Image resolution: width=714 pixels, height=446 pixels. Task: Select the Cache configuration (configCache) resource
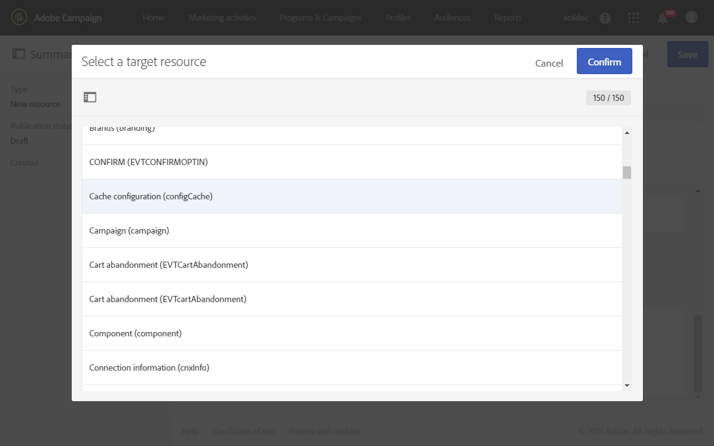pyautogui.click(x=151, y=196)
